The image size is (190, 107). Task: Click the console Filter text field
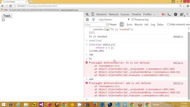95,24
